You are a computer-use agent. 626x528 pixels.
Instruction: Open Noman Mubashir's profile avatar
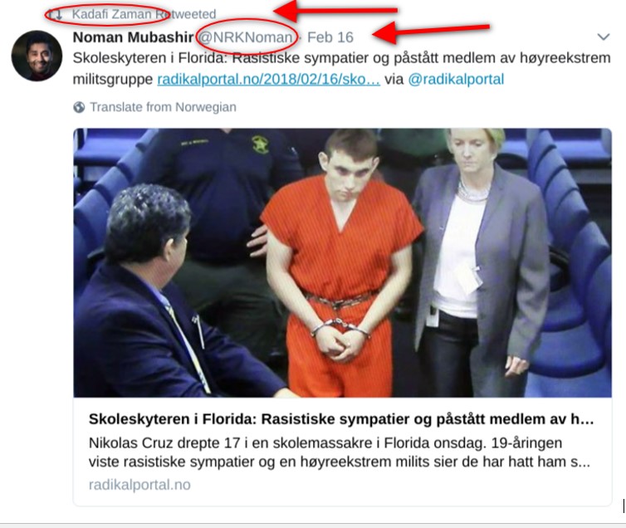click(37, 56)
